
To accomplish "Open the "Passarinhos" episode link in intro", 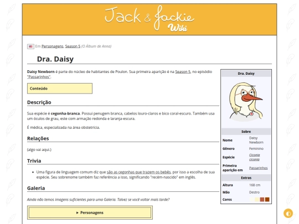I will [x=39, y=77].
